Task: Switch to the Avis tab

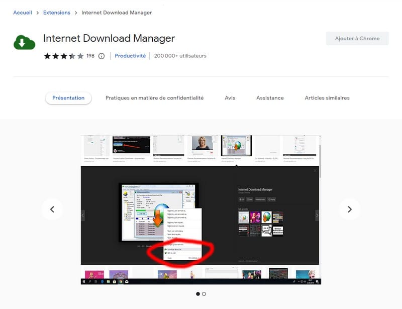Action: [x=230, y=98]
